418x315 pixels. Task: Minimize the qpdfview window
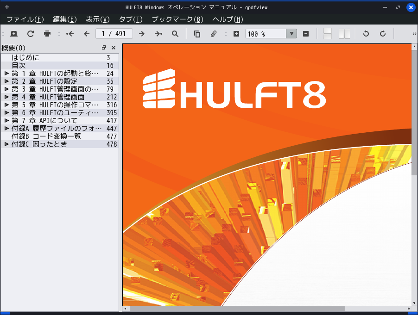coord(385,7)
